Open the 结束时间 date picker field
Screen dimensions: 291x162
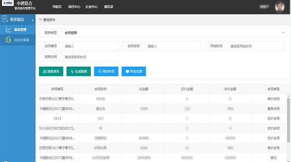pyautogui.click(x=90, y=57)
